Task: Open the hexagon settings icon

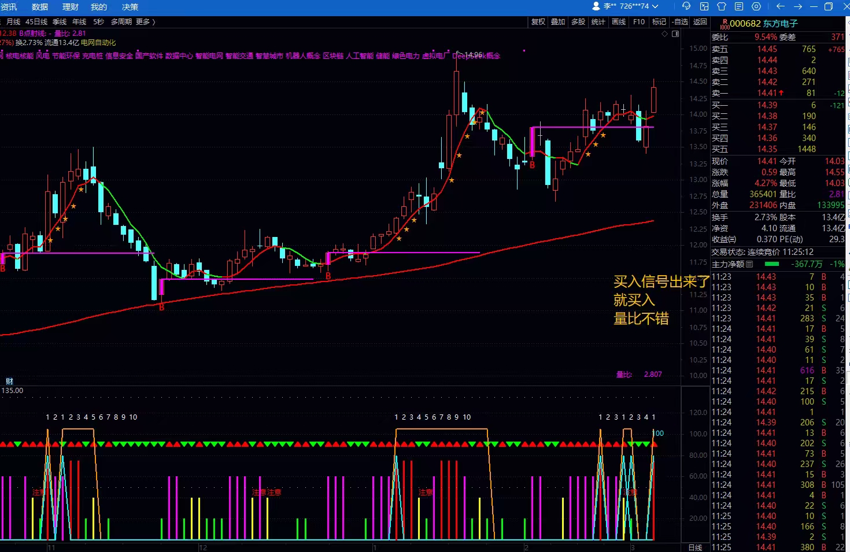Action: click(x=756, y=6)
